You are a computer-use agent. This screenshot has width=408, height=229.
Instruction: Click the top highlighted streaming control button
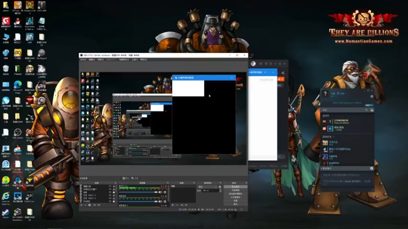point(235,187)
